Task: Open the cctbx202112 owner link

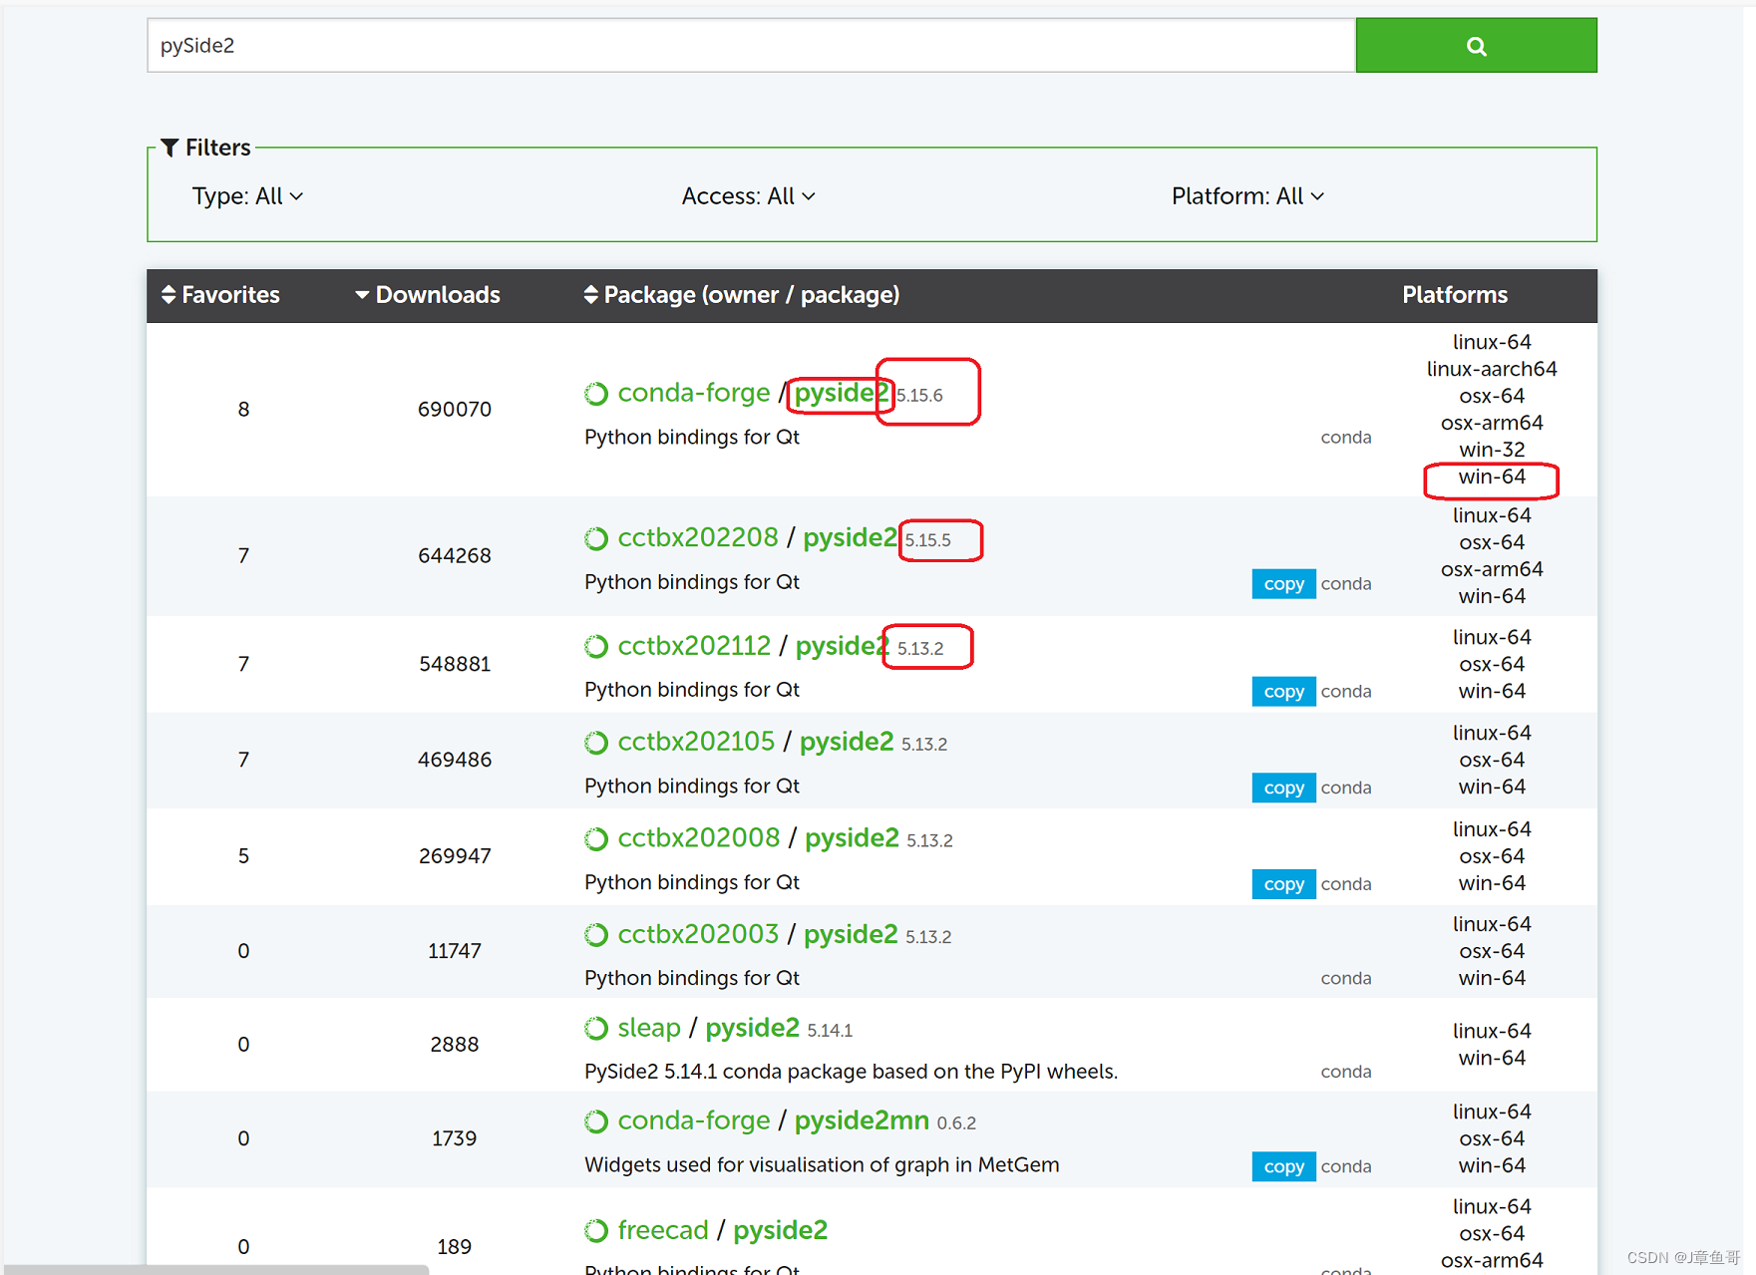Action: pyautogui.click(x=694, y=646)
